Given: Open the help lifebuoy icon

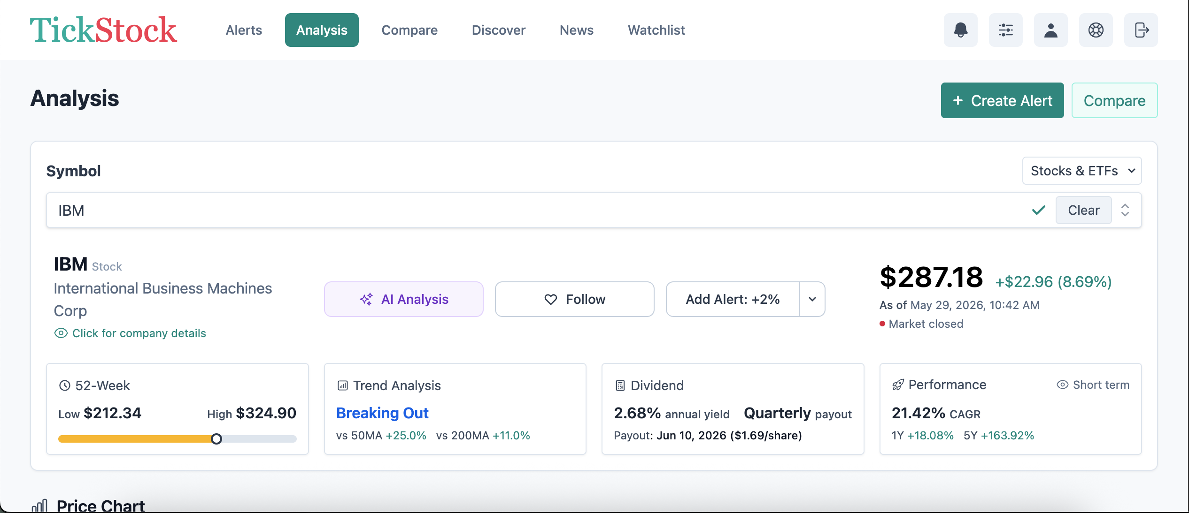Looking at the screenshot, I should (x=1096, y=30).
